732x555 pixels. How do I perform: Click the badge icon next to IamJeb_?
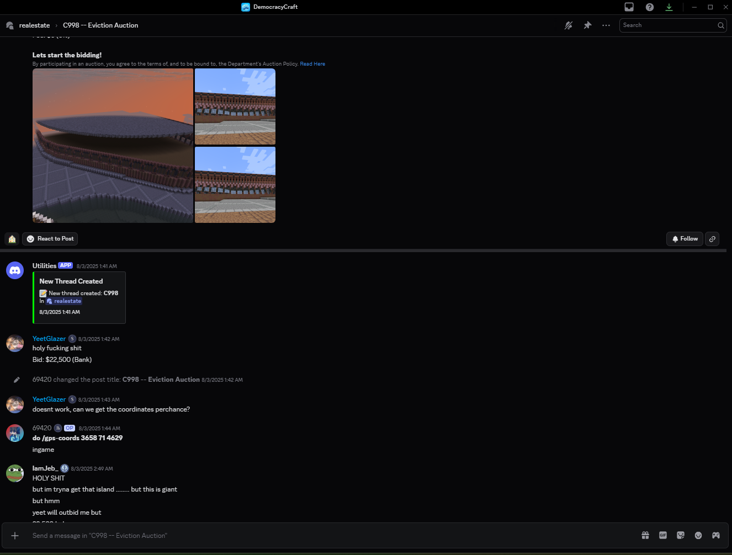pos(65,468)
